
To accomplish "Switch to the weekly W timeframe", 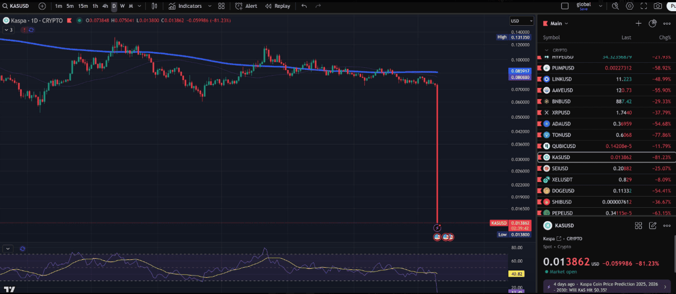I will click(x=122, y=6).
